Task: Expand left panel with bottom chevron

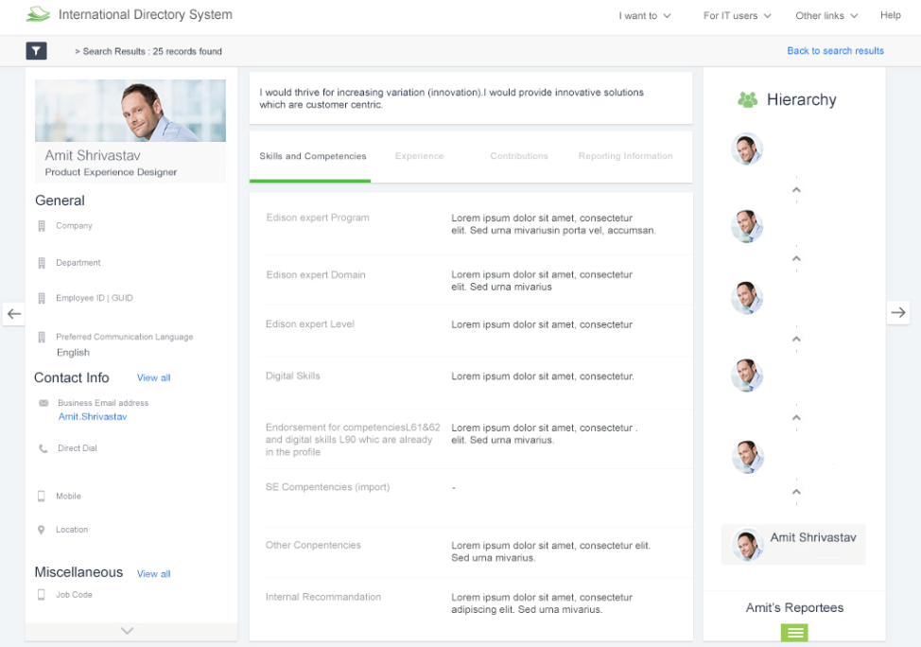Action: click(127, 631)
